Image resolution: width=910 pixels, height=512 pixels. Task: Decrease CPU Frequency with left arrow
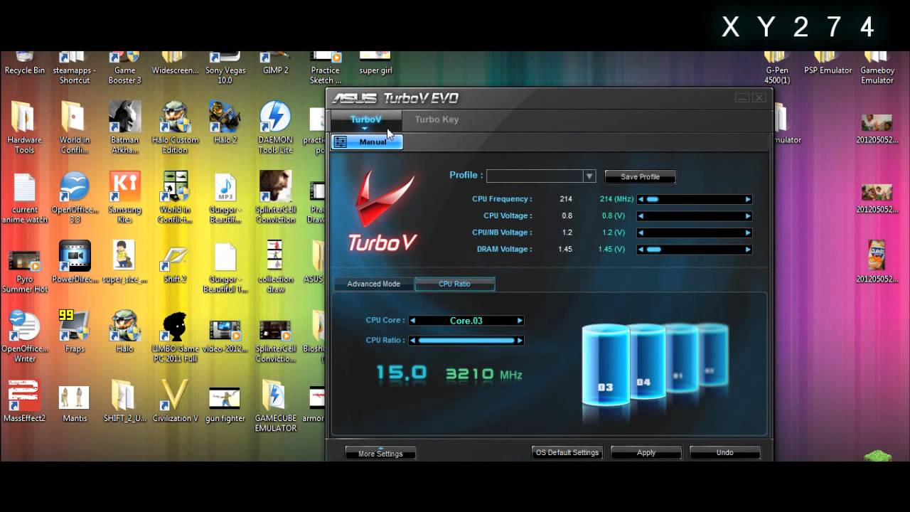click(641, 199)
